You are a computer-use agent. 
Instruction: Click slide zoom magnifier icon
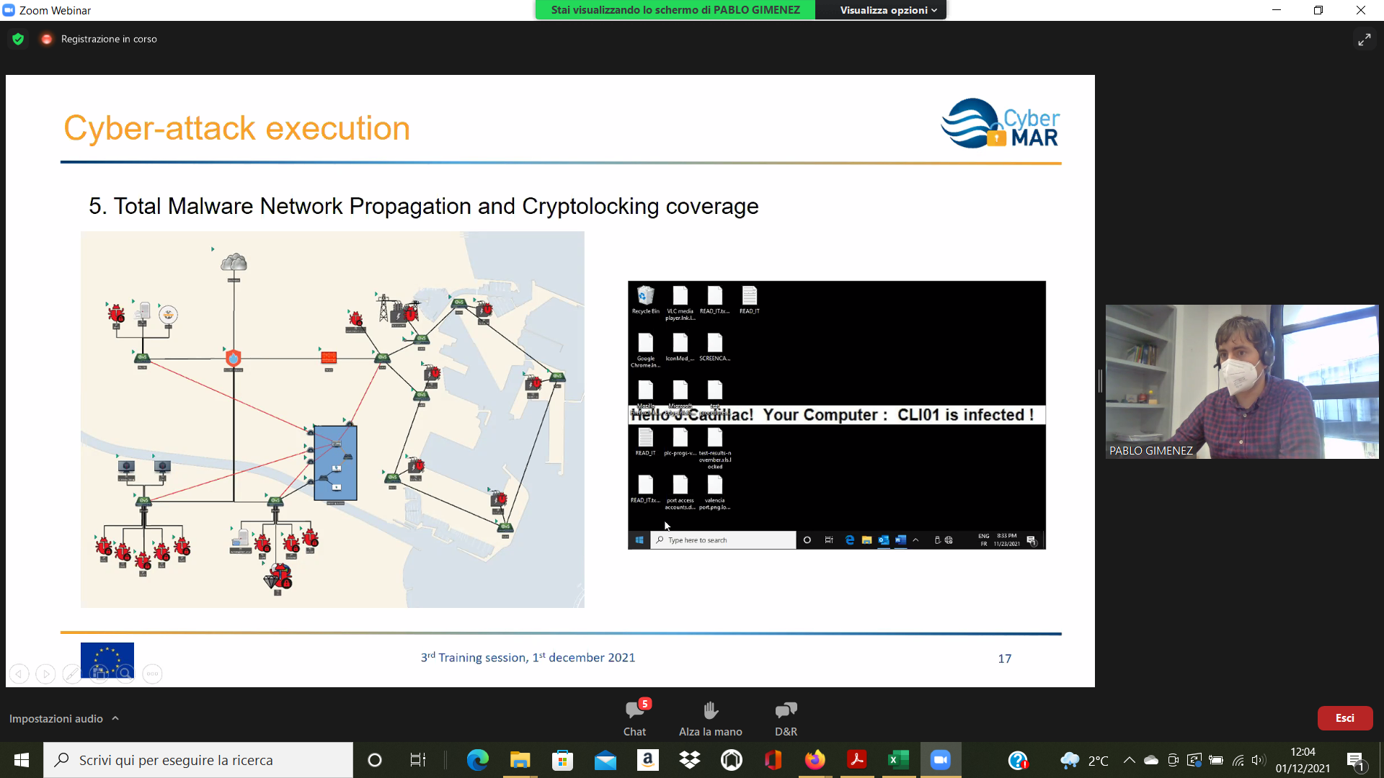(x=125, y=674)
